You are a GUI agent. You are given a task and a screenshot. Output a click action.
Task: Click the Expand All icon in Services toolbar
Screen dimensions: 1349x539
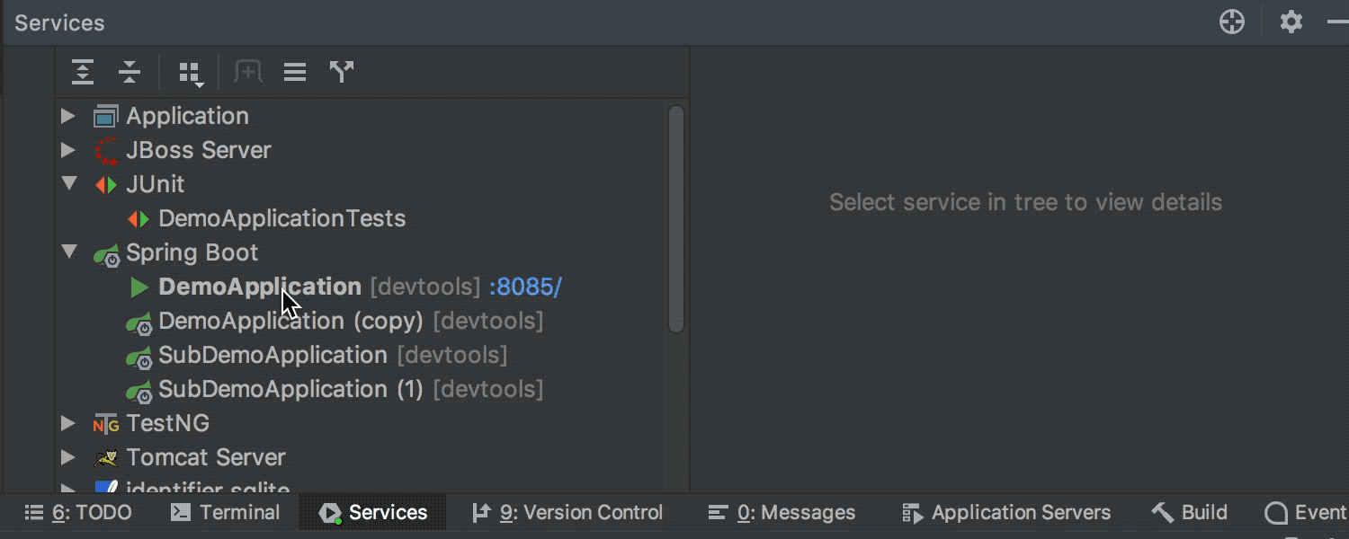[82, 72]
